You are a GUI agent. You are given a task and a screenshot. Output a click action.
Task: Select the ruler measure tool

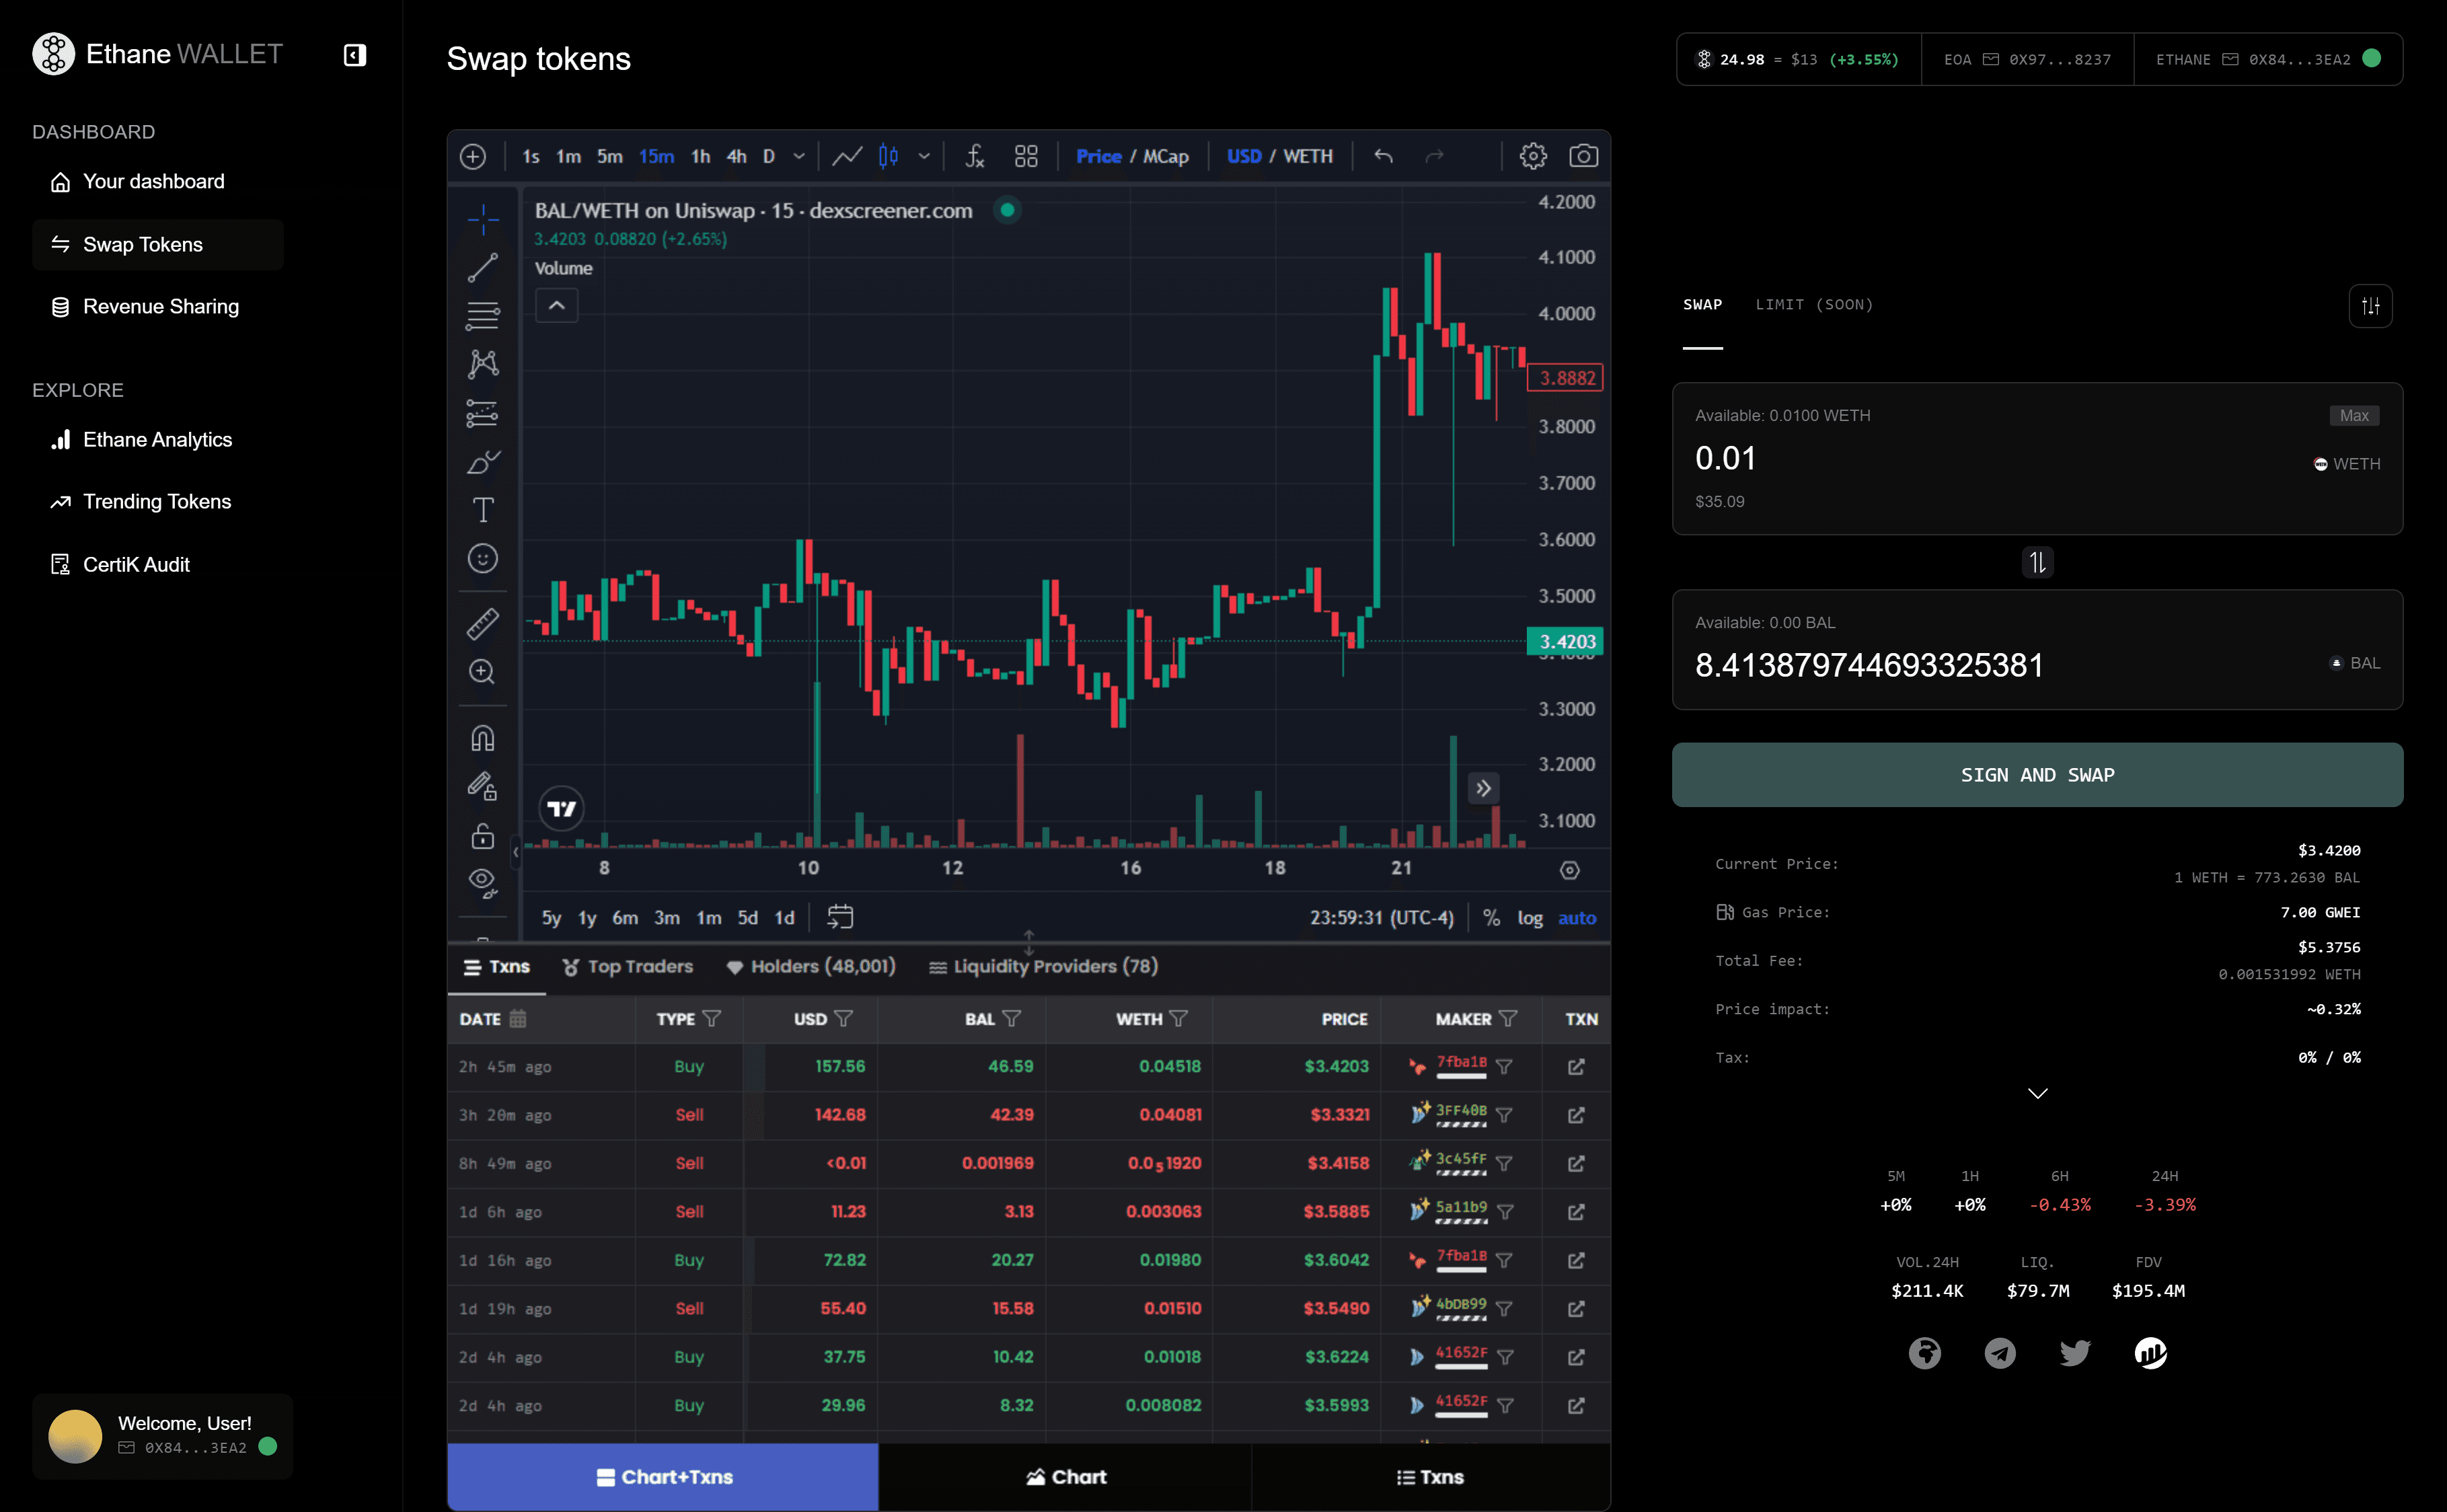point(482,623)
